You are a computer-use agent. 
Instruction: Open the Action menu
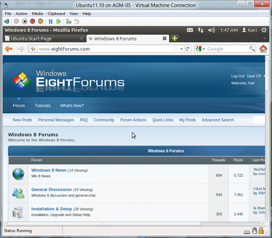(21, 14)
